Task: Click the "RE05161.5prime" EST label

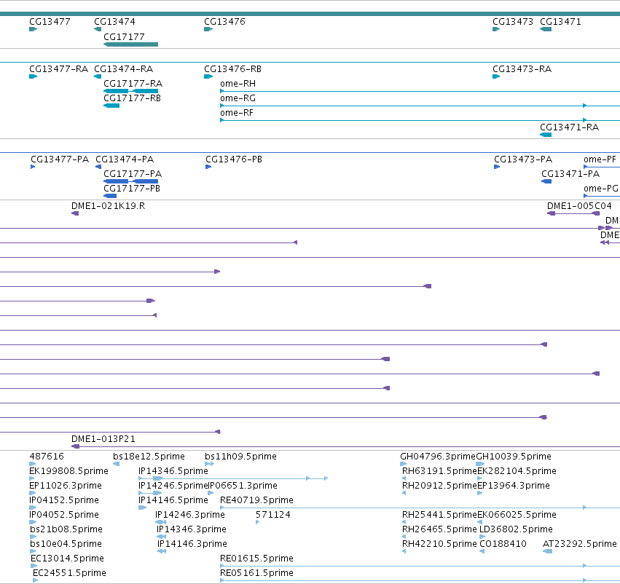Action: 256,573
